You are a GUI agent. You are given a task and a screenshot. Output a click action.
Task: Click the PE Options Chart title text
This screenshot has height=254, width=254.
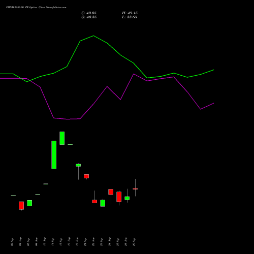pyautogui.click(x=36, y=7)
